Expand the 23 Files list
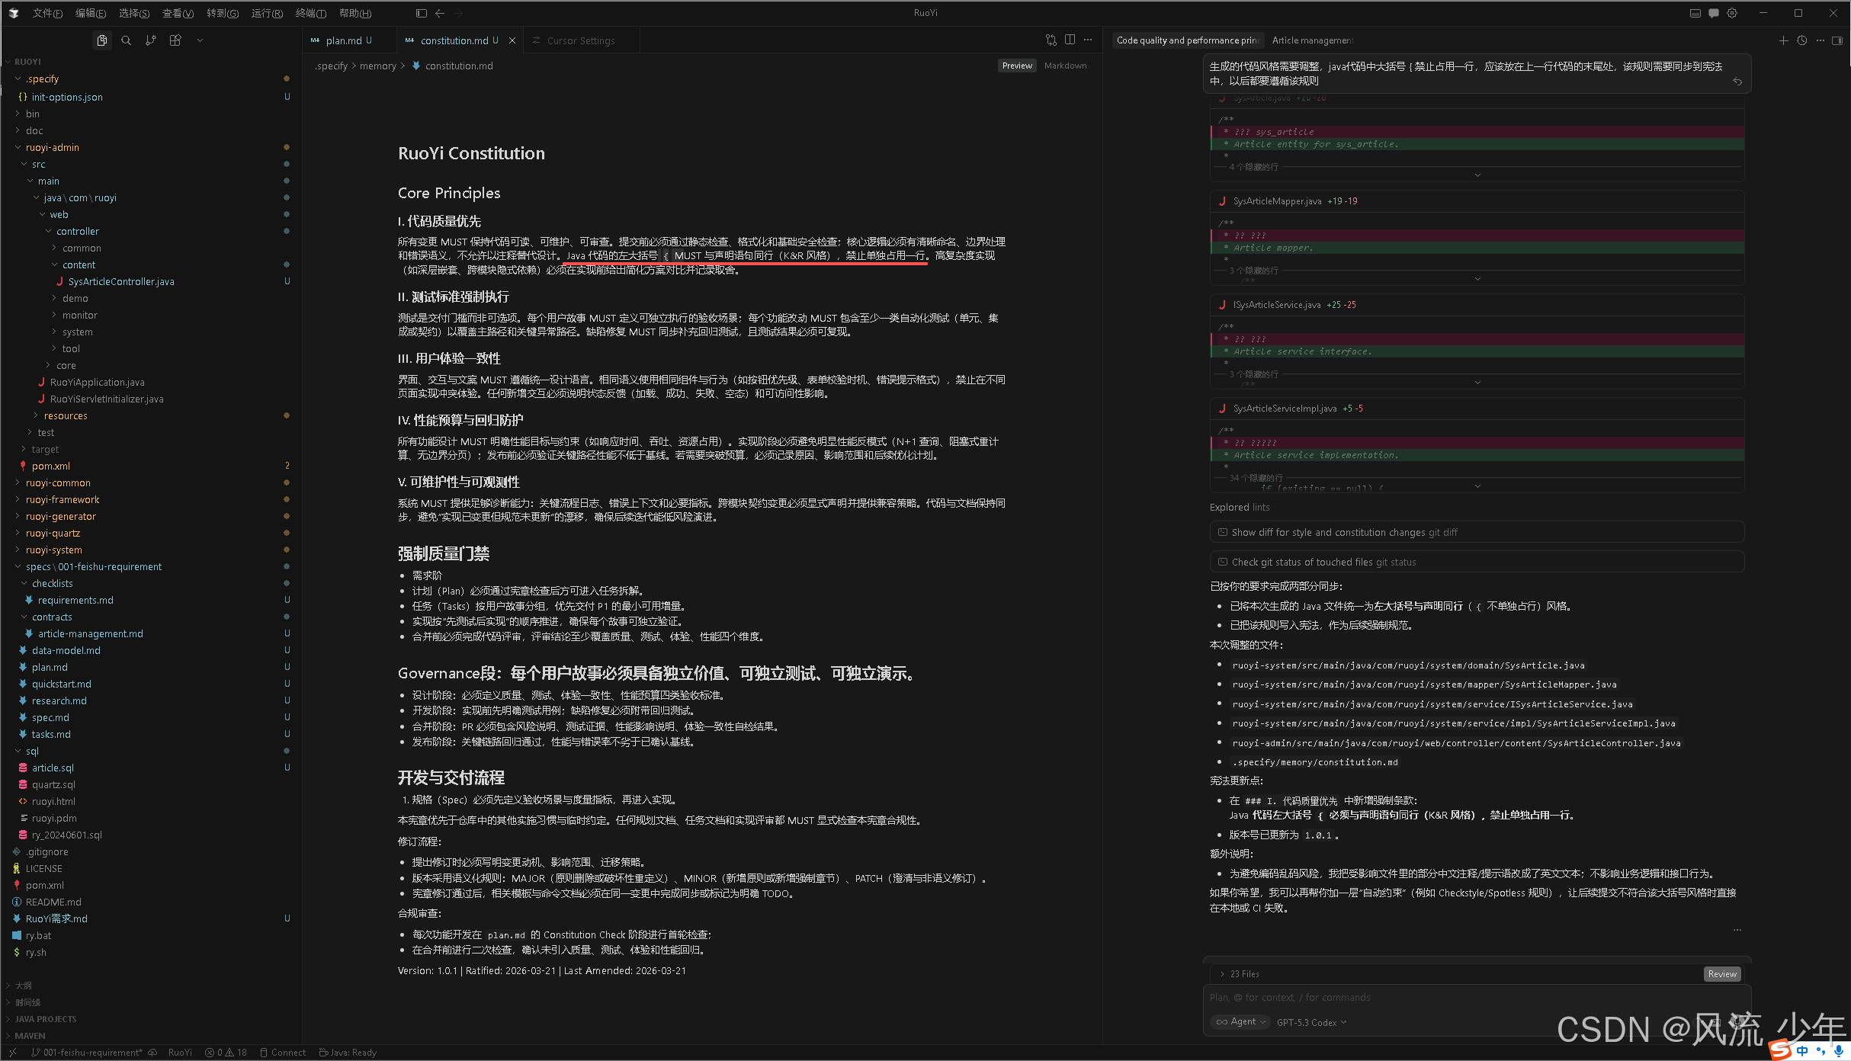The image size is (1851, 1061). pos(1243,973)
